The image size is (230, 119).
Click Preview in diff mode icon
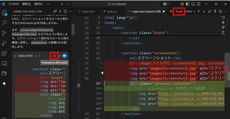pos(54,56)
